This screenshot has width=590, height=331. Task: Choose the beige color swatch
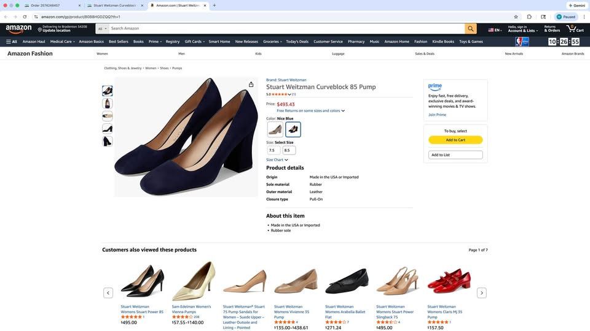point(275,129)
